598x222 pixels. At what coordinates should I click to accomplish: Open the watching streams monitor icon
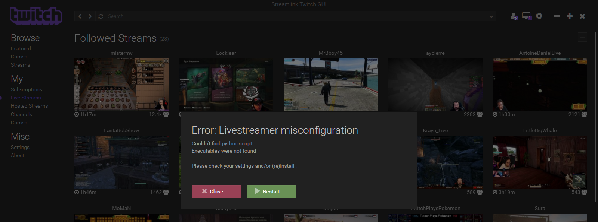(527, 16)
